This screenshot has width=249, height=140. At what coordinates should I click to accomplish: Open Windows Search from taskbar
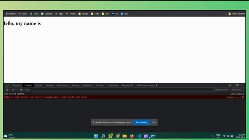click(x=103, y=136)
